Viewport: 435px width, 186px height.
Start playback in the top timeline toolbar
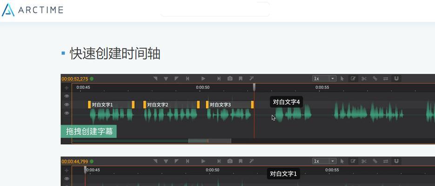203,79
